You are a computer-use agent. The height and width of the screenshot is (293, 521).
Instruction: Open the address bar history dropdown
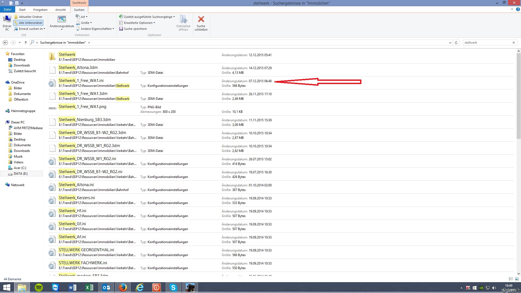coord(450,43)
